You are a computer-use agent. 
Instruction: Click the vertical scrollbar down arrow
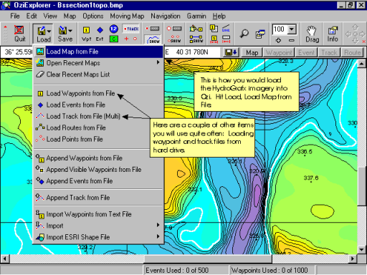(361, 250)
